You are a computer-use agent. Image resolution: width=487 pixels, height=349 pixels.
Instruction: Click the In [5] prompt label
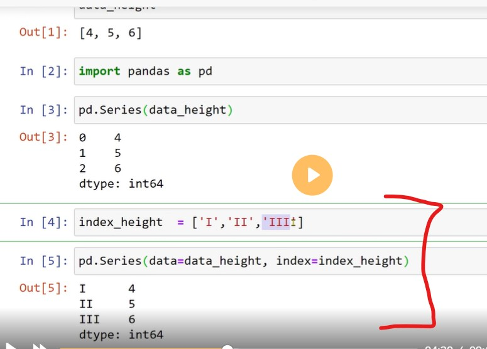pyautogui.click(x=43, y=260)
